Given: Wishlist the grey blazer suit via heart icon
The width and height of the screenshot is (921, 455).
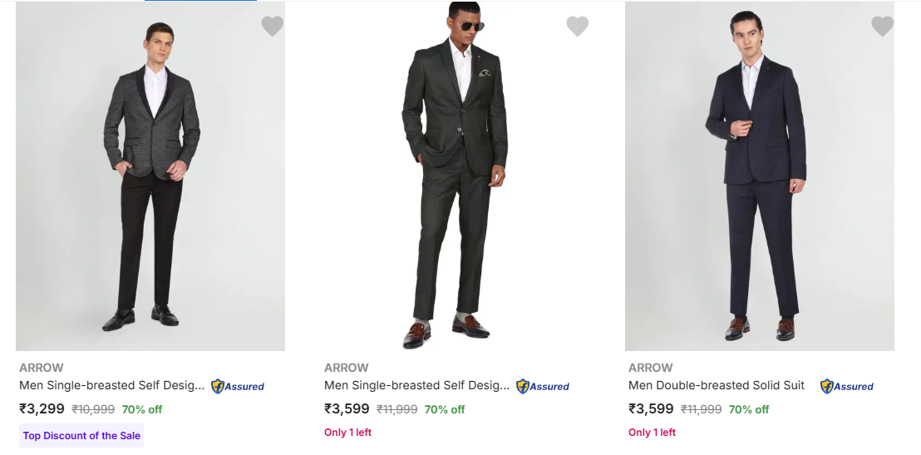Looking at the screenshot, I should pos(273,27).
